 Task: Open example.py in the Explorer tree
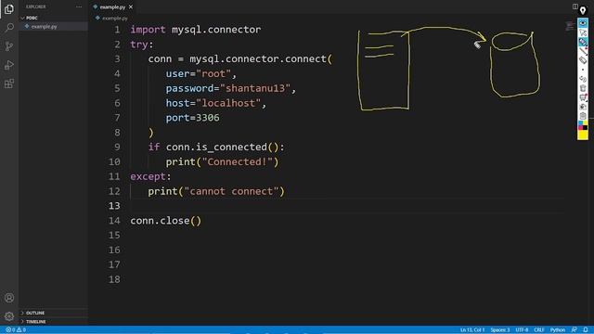click(44, 27)
